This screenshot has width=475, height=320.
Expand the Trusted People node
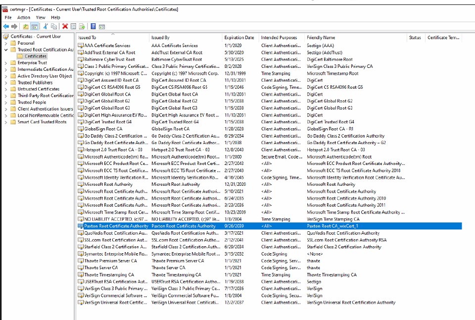click(6, 103)
